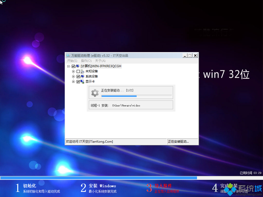
Task: Collapse the WIN-IFPKRE3QCGH computer node
Action: [x=68, y=66]
